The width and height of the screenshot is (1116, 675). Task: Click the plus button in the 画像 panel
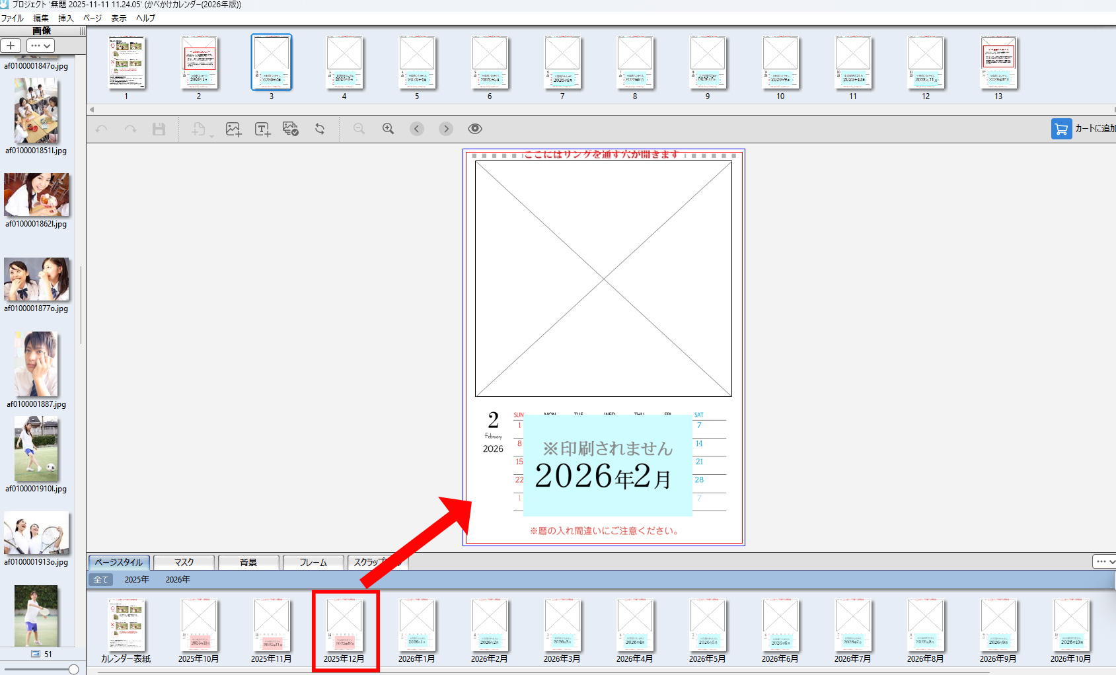(11, 46)
